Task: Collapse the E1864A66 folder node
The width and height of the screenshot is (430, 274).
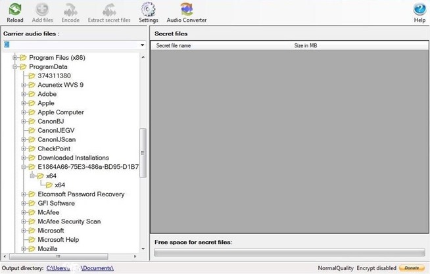Action: coord(24,167)
